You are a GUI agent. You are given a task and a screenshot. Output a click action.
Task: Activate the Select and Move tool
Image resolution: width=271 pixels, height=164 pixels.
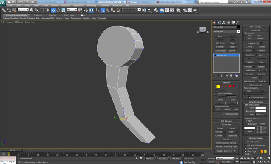click(53, 10)
